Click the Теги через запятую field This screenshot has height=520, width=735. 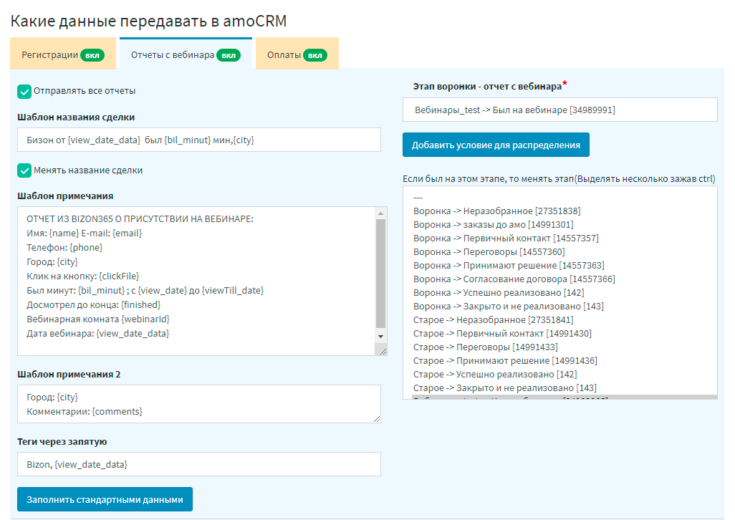pyautogui.click(x=199, y=465)
